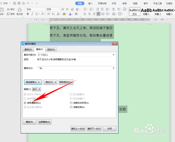Image resolution: width=175 pixels, height=142 pixels.
Task: Click the 区分前缀(X) checkbox
Action: tap(71, 95)
